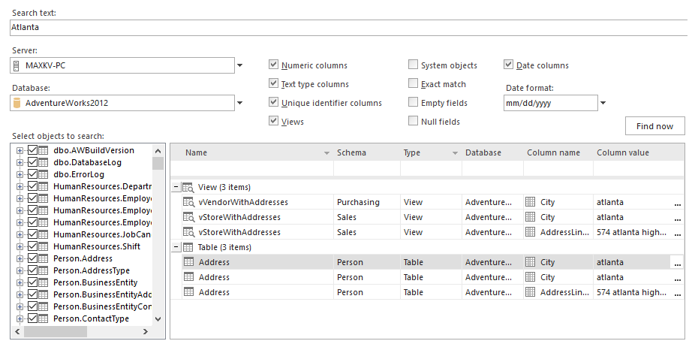Viewport: 695px width, 341px height.
Task: Click the Name filter row cell
Action: pyautogui.click(x=251, y=168)
